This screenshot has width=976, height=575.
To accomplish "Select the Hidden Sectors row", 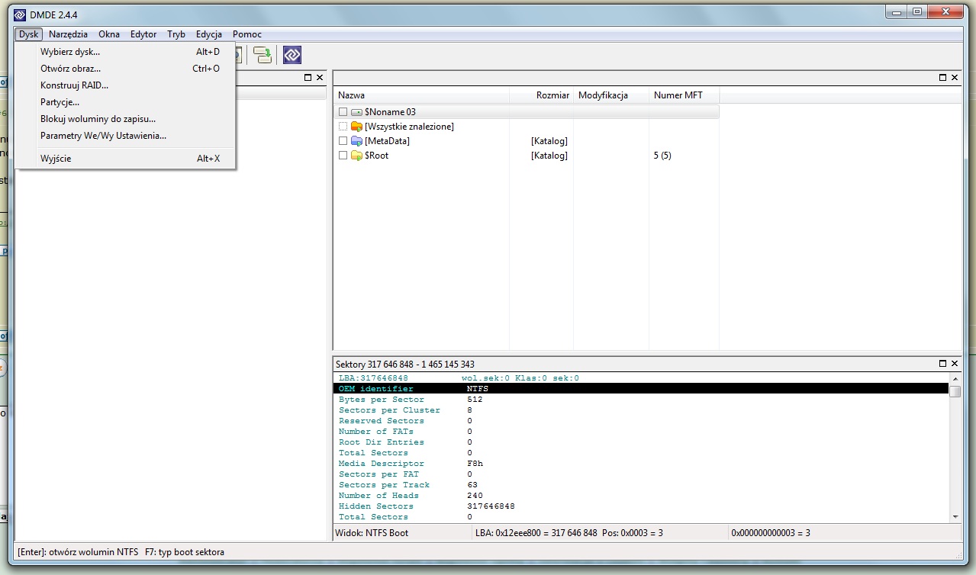I will (642, 506).
